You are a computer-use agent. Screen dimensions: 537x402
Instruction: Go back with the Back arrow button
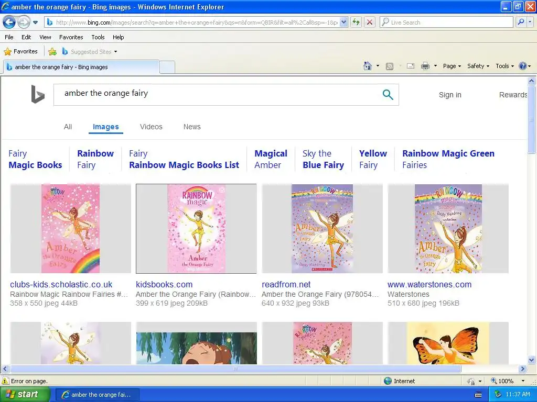(x=9, y=23)
